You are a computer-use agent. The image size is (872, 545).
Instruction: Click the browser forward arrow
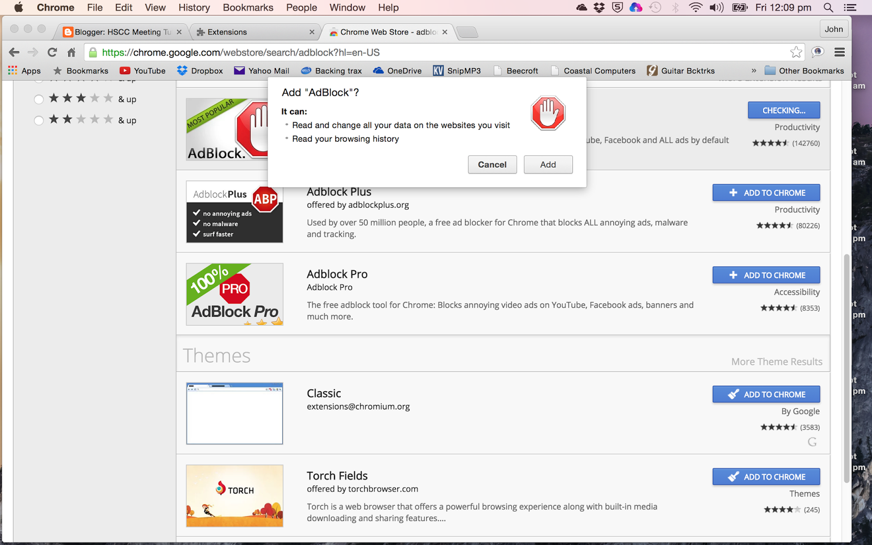33,52
